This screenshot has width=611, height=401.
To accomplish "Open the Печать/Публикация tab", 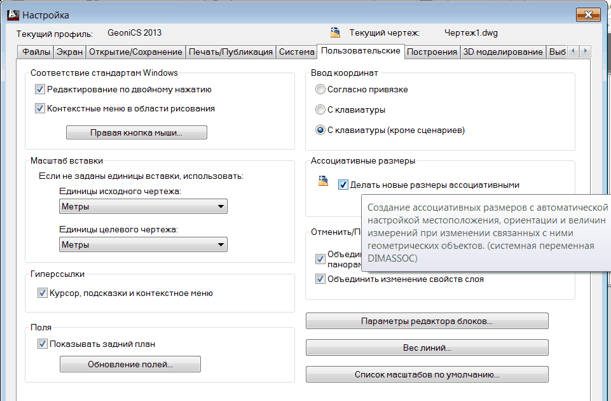I will (x=231, y=52).
